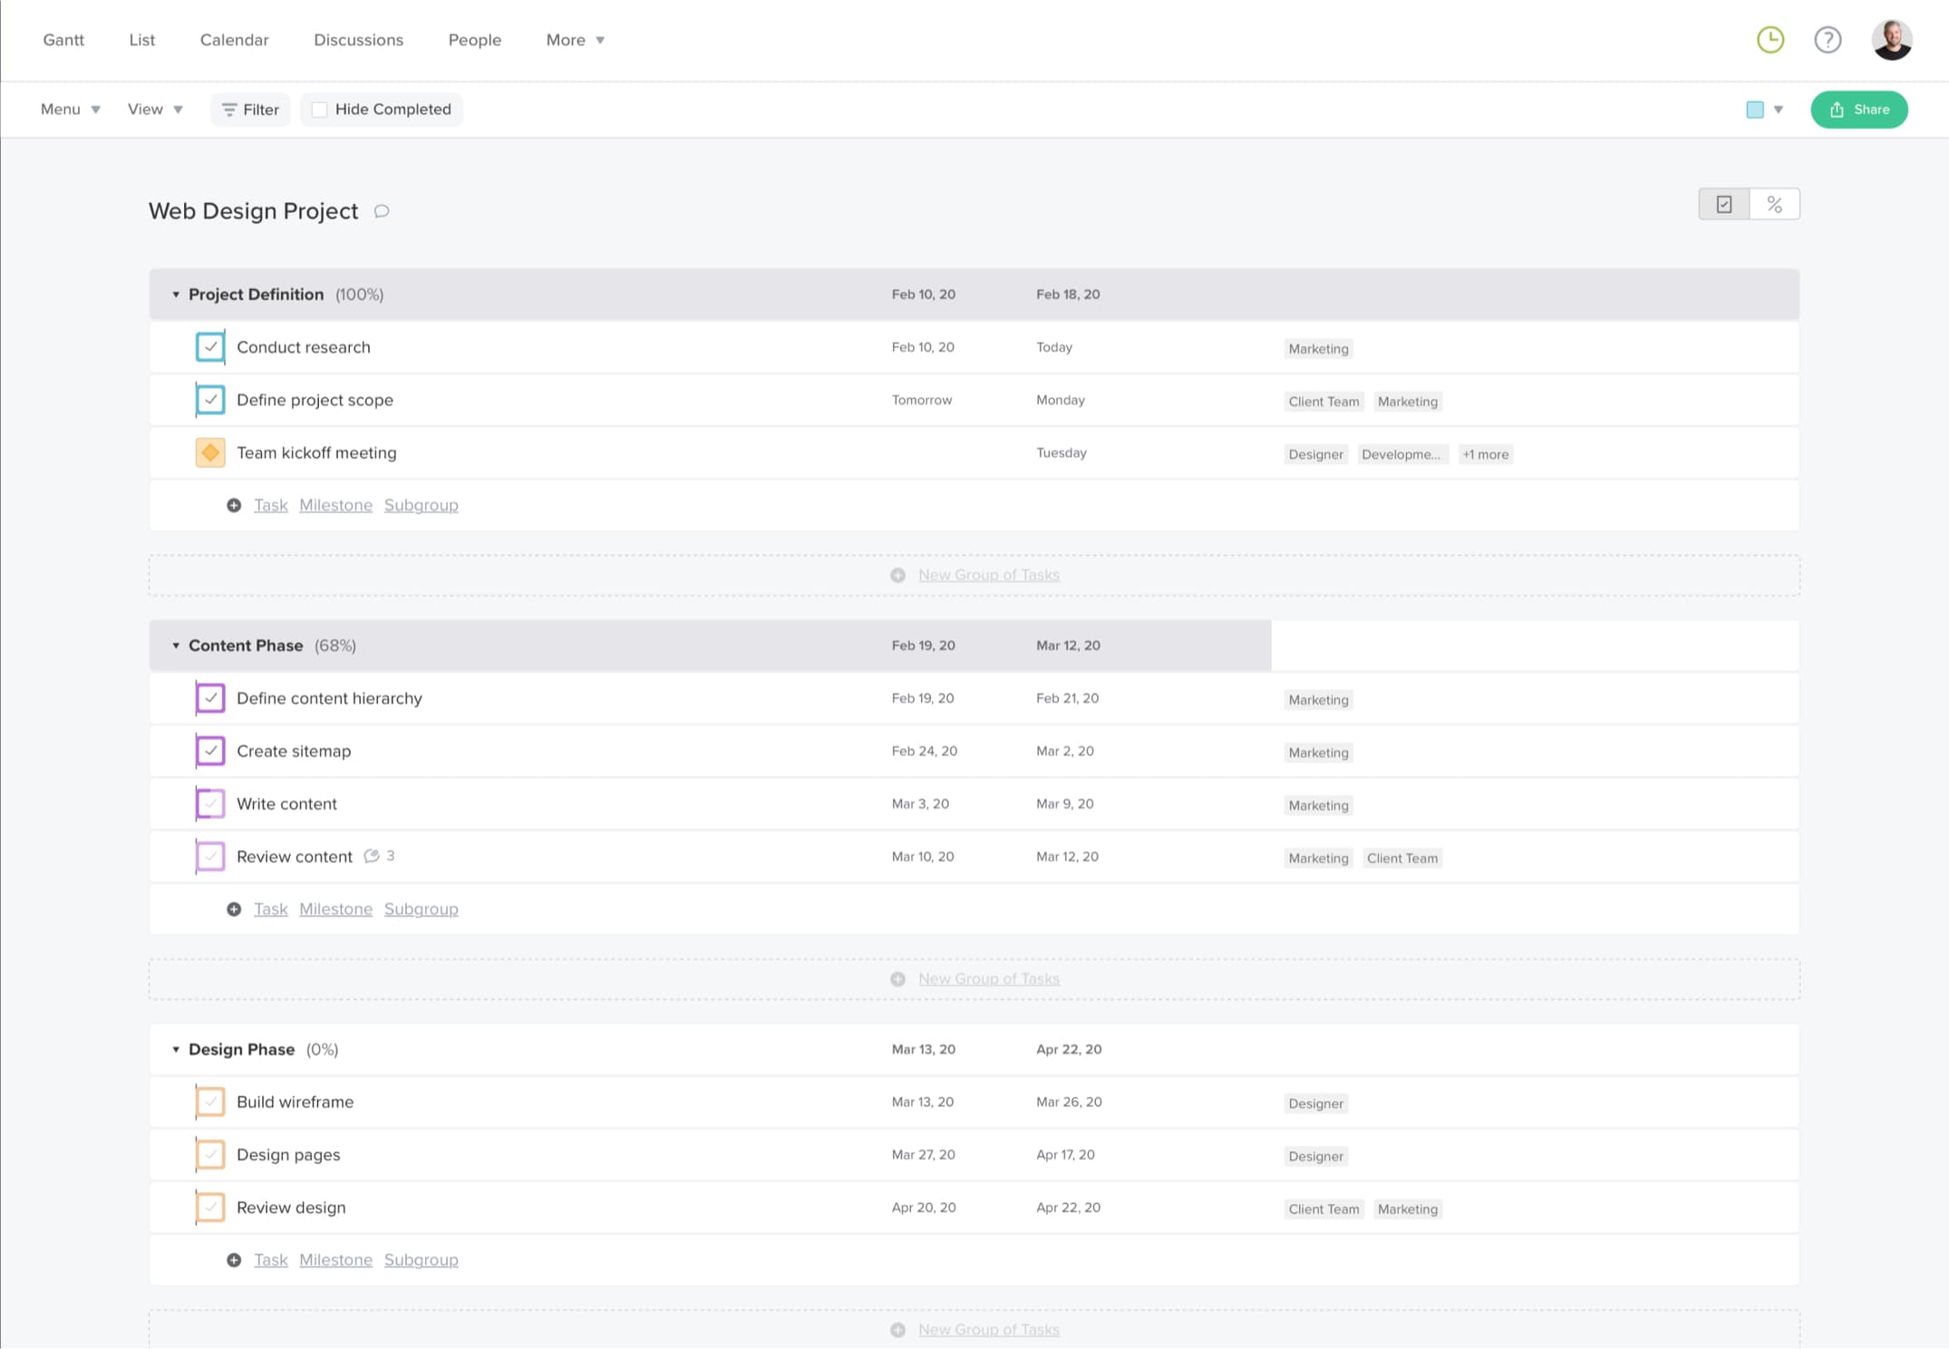Uncheck Create sitemap task
Image resolution: width=1949 pixels, height=1349 pixels.
click(210, 751)
